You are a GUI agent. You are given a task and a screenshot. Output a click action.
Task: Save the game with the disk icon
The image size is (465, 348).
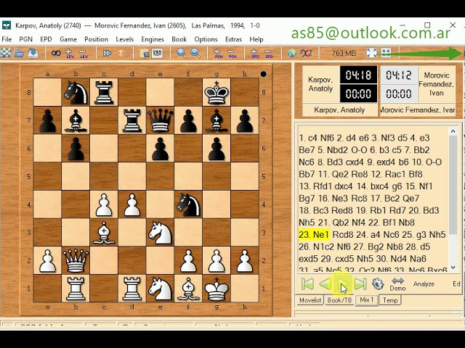[33, 53]
